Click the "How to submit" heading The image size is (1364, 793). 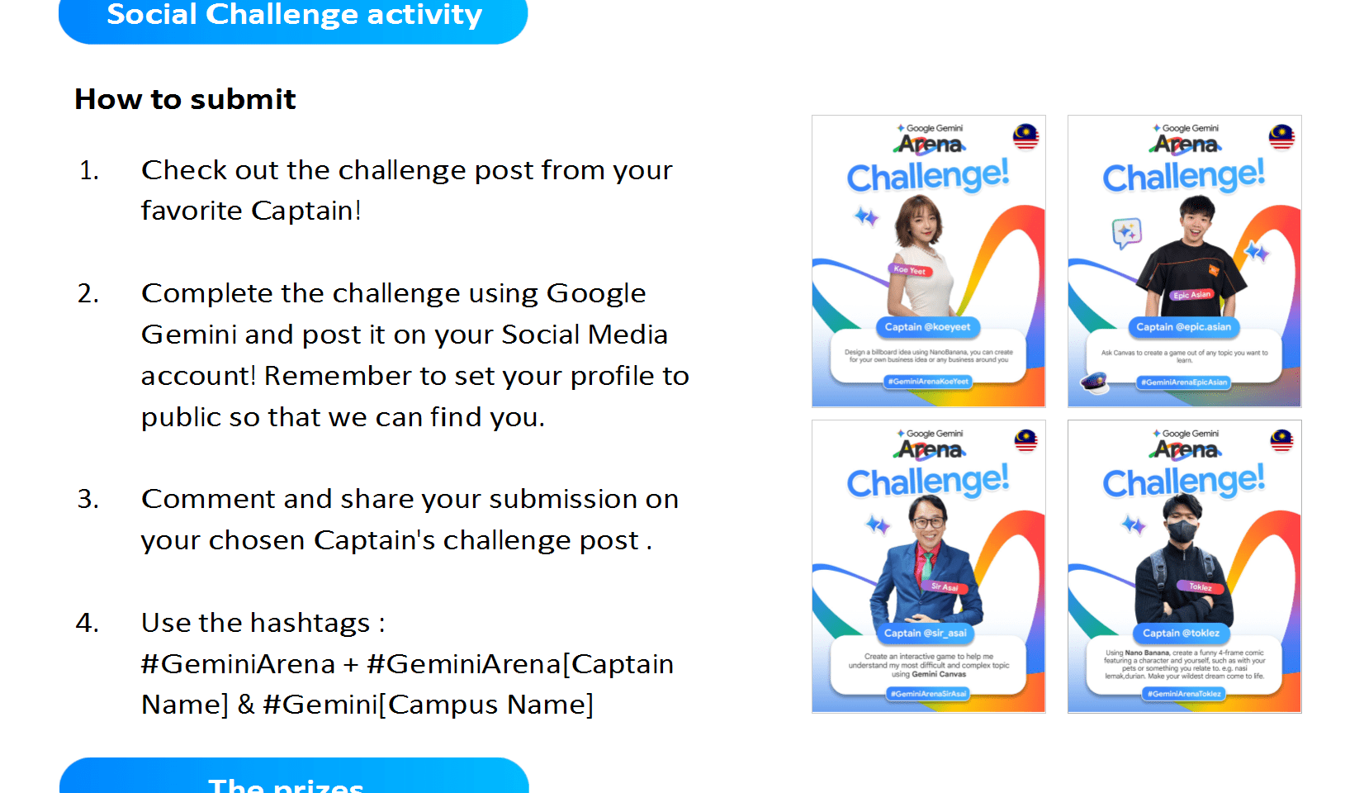pyautogui.click(x=185, y=99)
